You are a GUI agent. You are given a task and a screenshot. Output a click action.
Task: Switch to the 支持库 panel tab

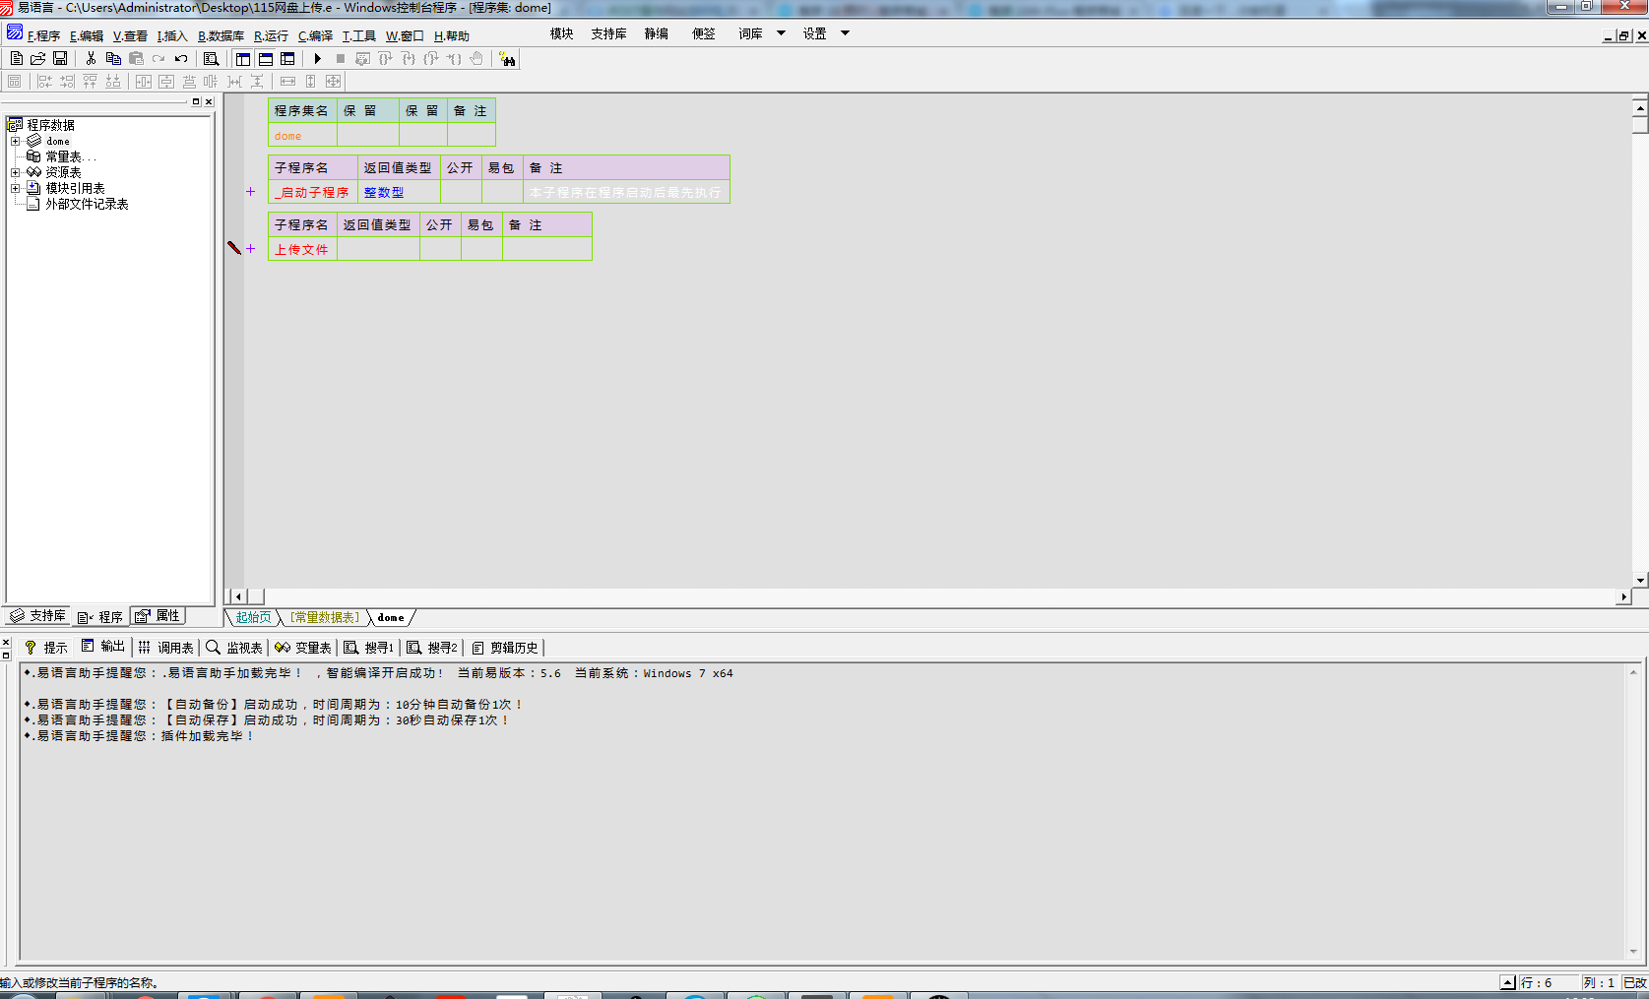point(37,616)
